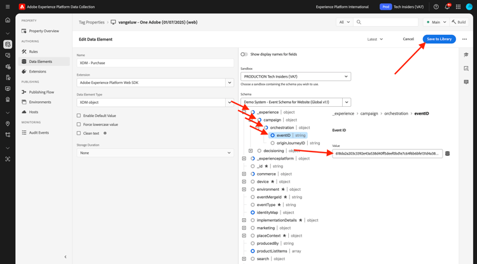Enable Default Value checkbox

[79, 116]
